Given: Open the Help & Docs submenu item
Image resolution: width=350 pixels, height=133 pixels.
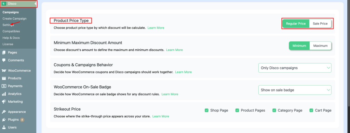Looking at the screenshot, I should [11, 38].
